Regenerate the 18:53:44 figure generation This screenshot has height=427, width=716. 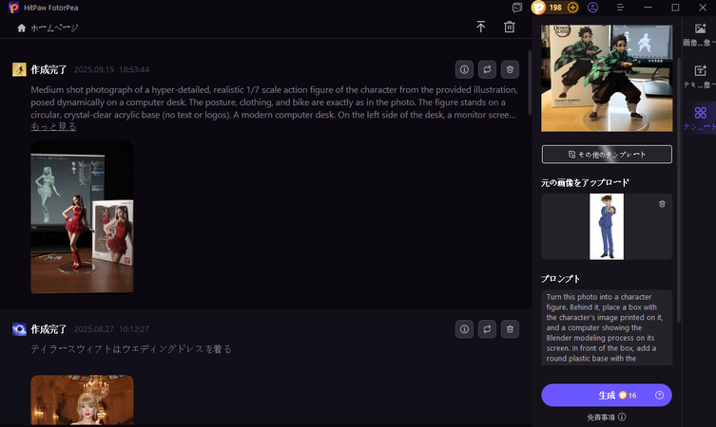click(x=487, y=69)
